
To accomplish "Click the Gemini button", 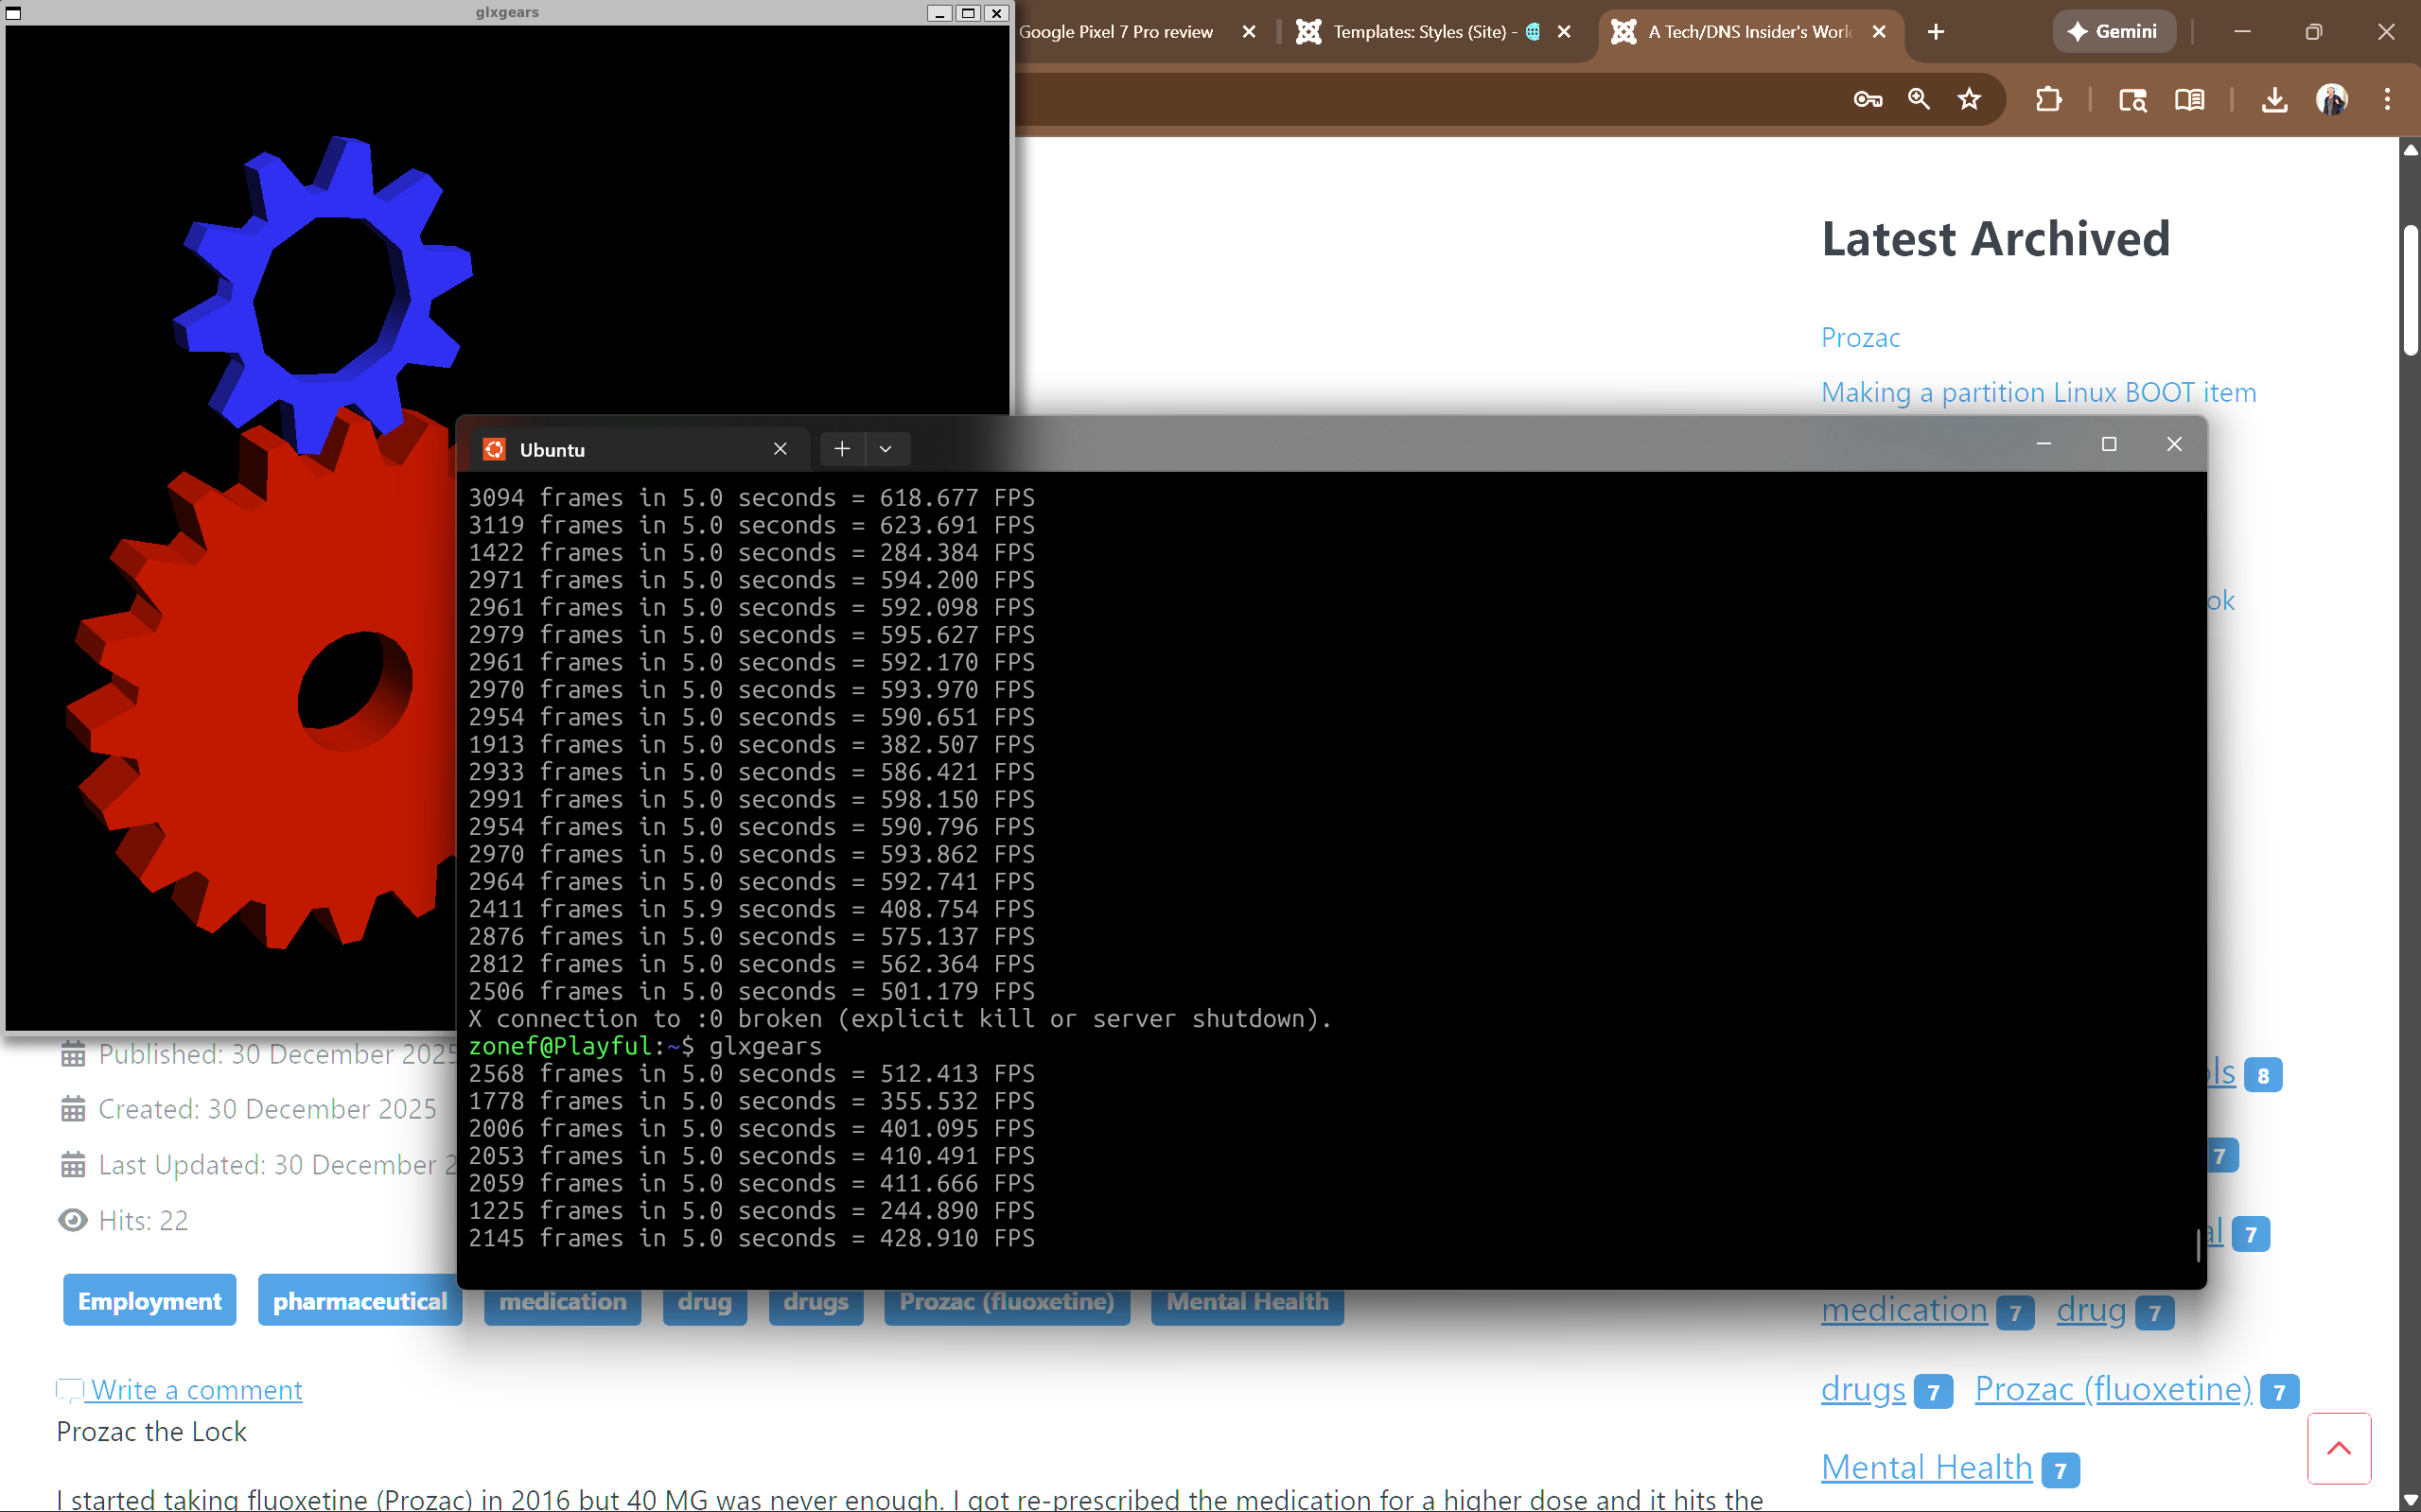I will (x=2113, y=32).
